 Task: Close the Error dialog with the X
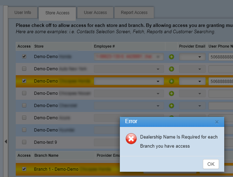point(217,122)
